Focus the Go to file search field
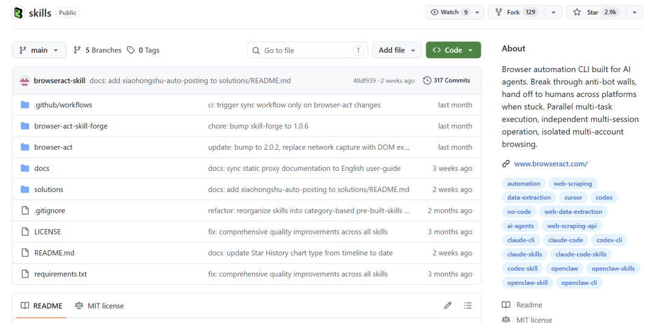The height and width of the screenshot is (323, 654). pos(308,50)
